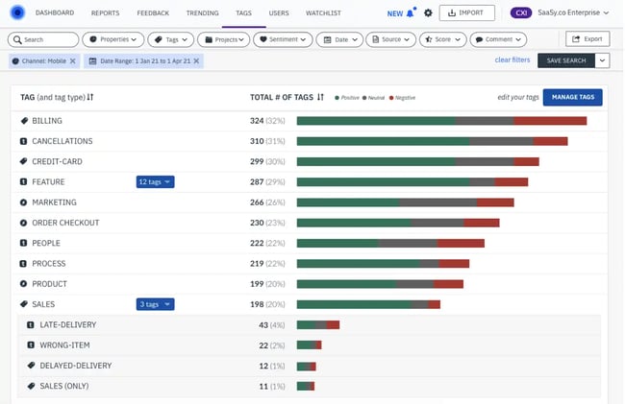Open the arrow next to Save Search

(x=603, y=60)
